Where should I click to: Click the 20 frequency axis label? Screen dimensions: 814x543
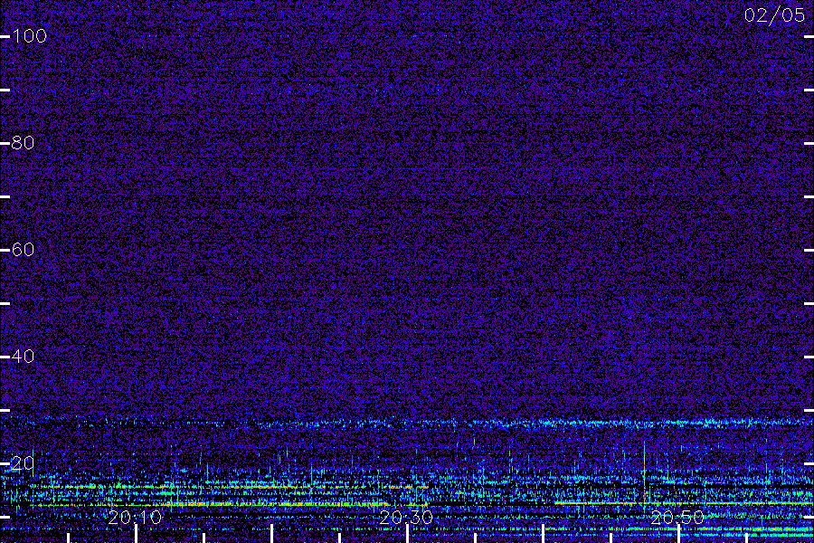pos(23,463)
